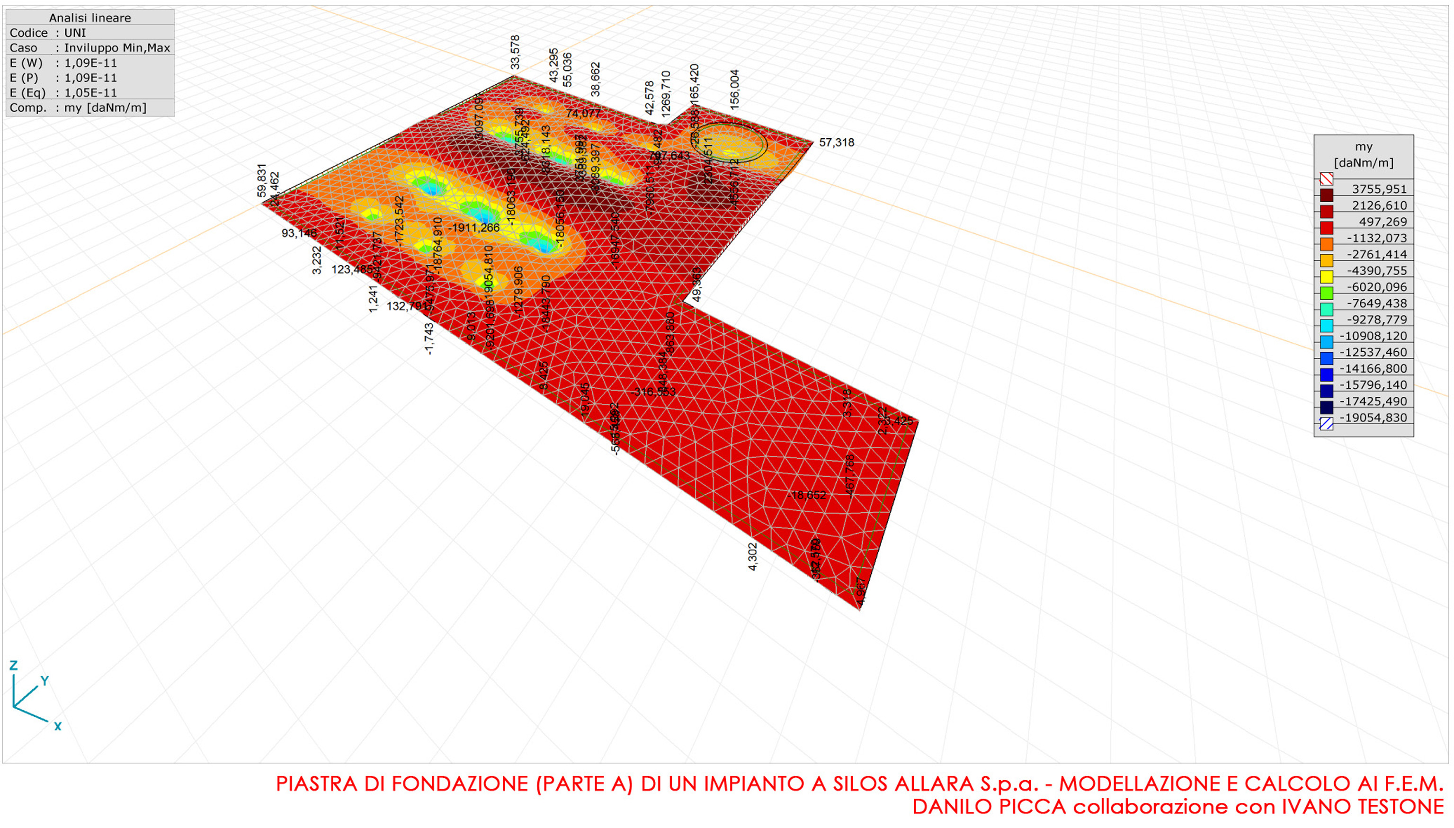Select the legend value -9278,779
1454x828 pixels.
(x=1376, y=320)
